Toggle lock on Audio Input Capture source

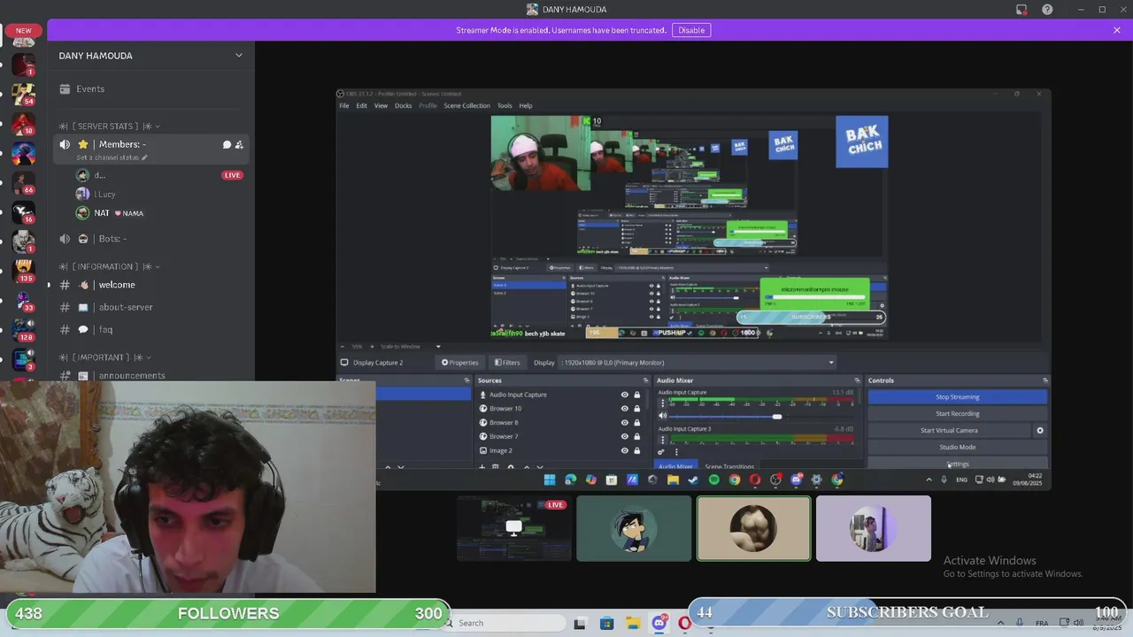pyautogui.click(x=636, y=395)
